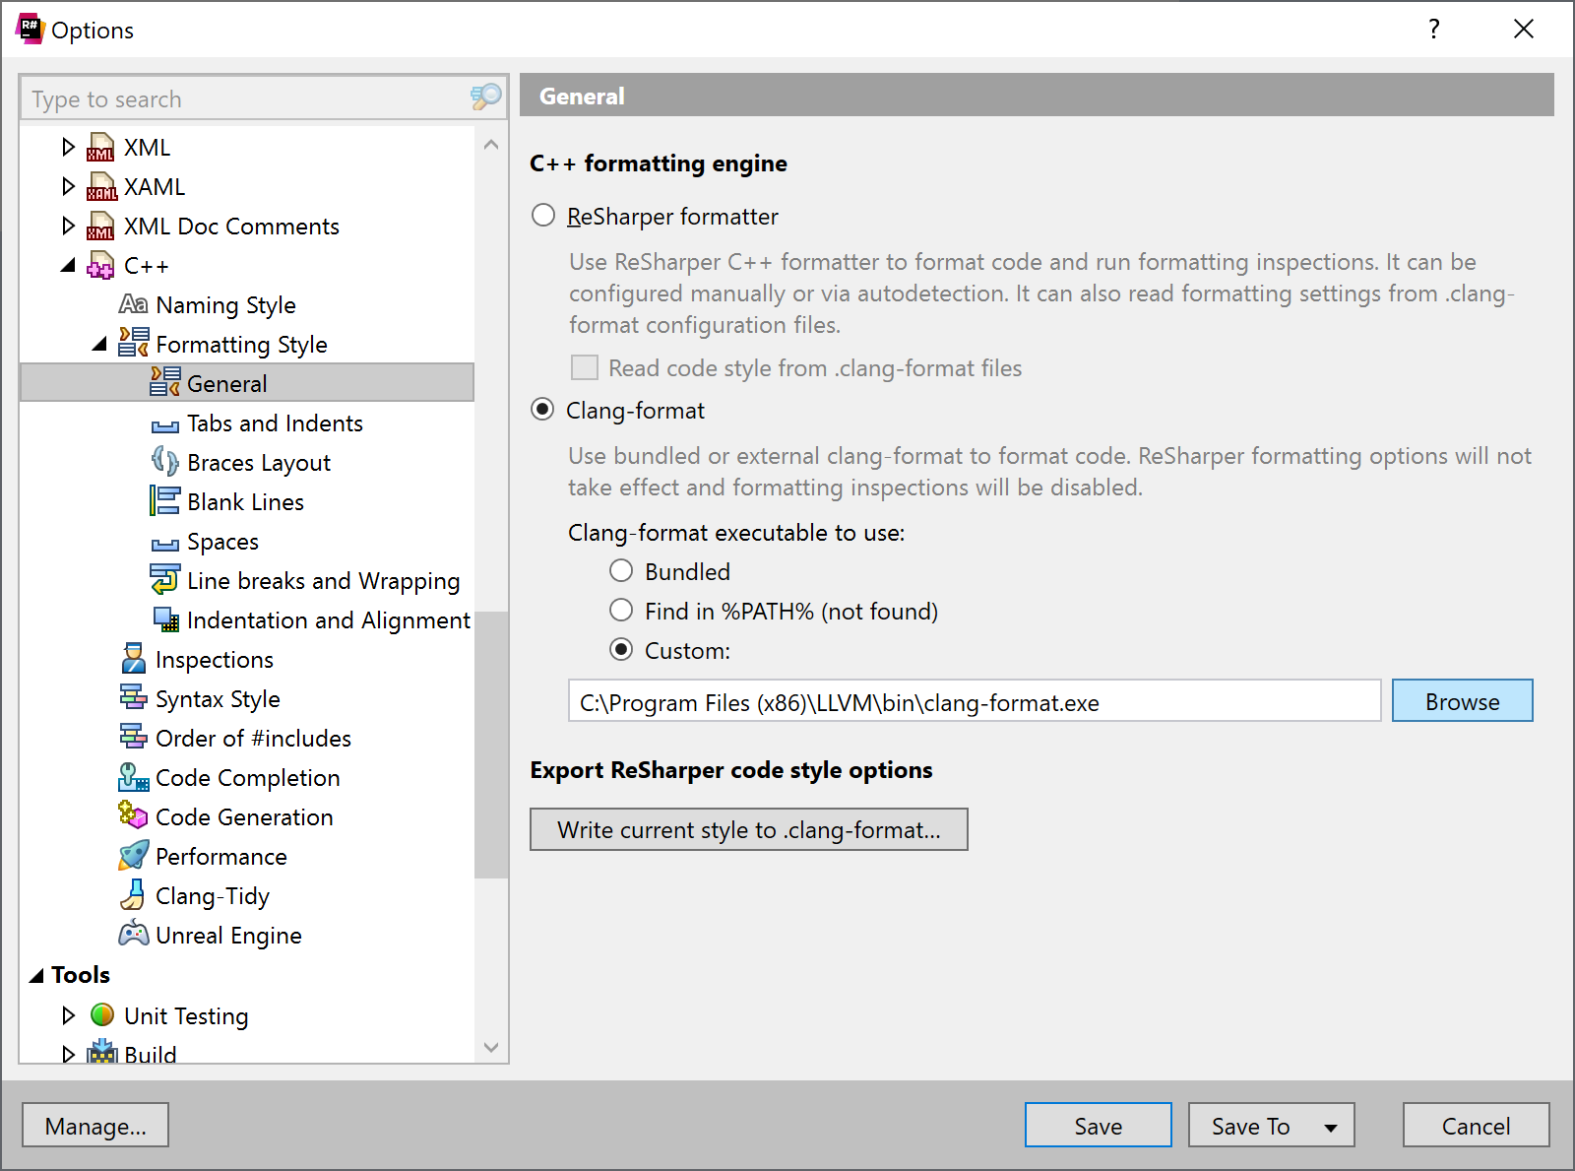Click the Build icon

pos(102,1053)
